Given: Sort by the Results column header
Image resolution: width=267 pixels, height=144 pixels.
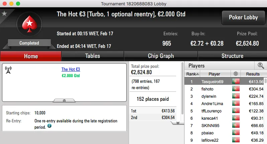Looking at the screenshot, I should 253,74.
